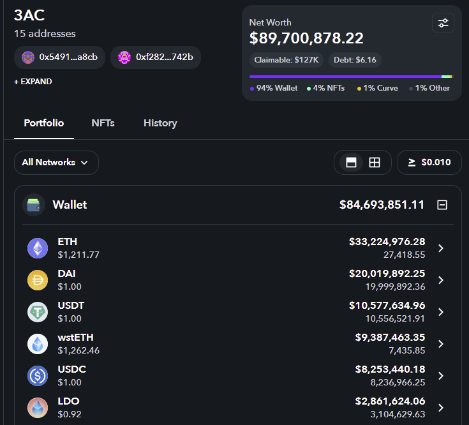469x425 pixels.
Task: Click the Claimable: $127K badge
Action: point(287,60)
